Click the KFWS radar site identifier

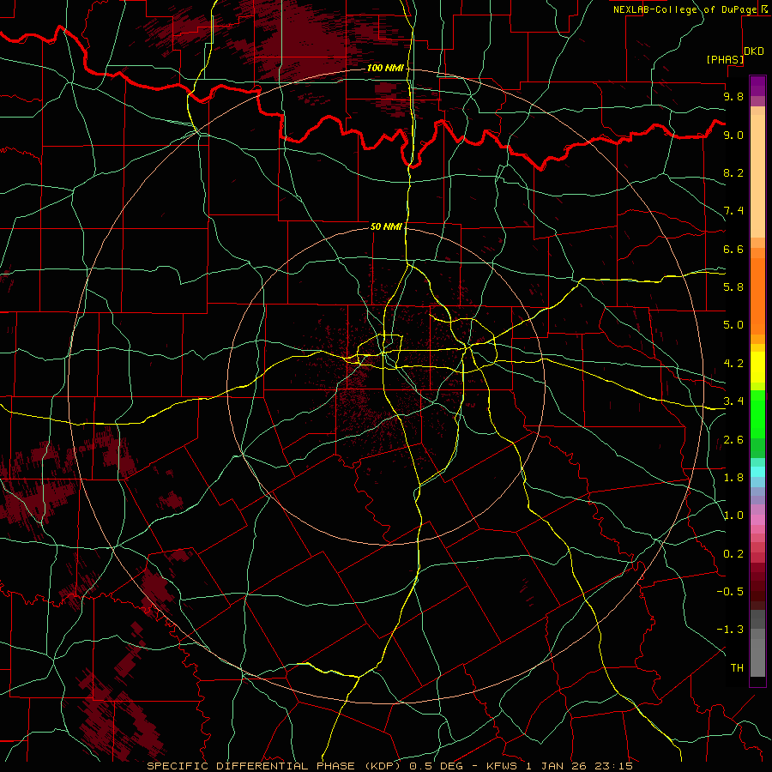click(504, 766)
